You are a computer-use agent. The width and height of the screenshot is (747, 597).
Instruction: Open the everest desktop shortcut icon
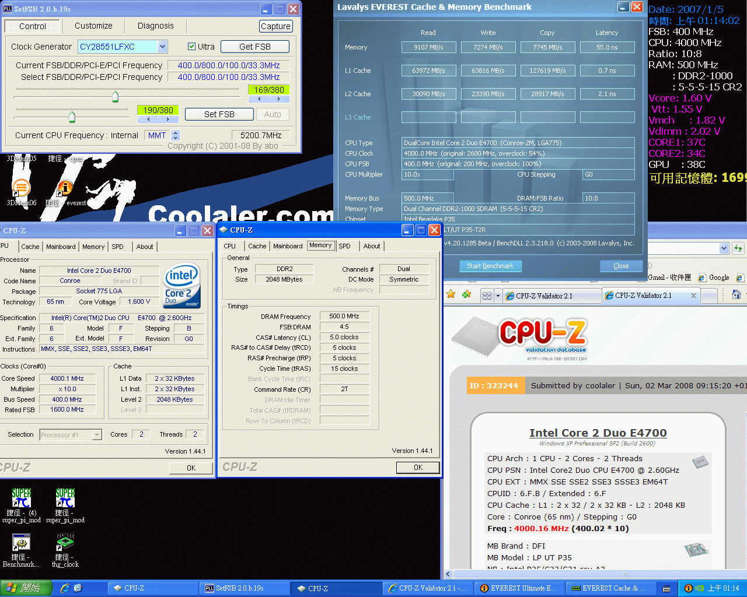(65, 188)
